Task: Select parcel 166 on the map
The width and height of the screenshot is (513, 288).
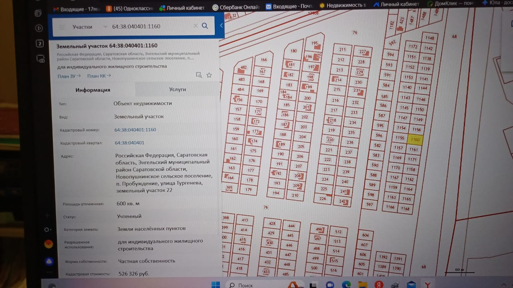Action: coord(264,60)
